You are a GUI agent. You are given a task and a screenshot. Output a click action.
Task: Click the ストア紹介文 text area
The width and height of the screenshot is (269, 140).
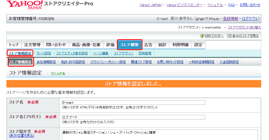(160, 134)
